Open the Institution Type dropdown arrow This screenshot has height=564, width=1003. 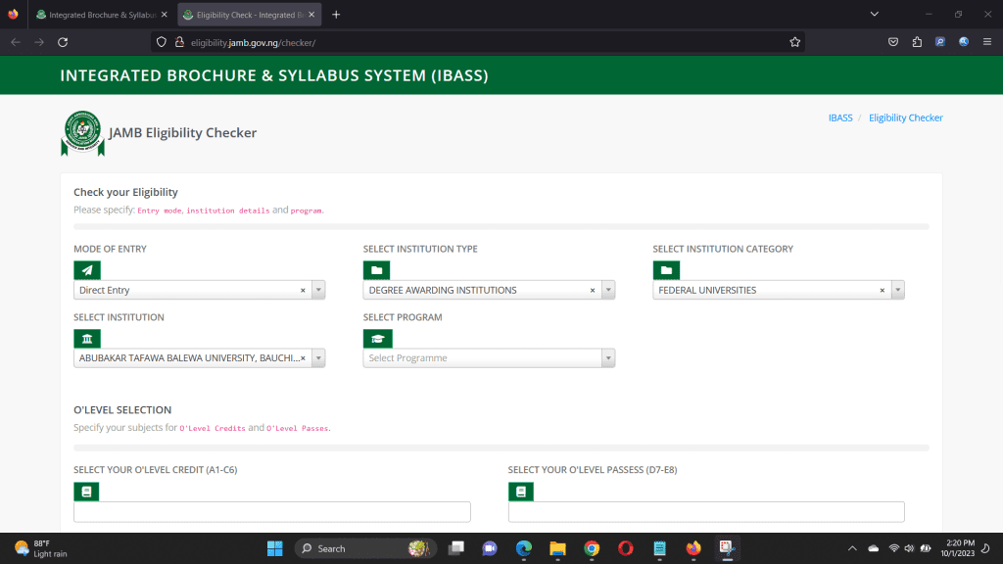click(608, 290)
